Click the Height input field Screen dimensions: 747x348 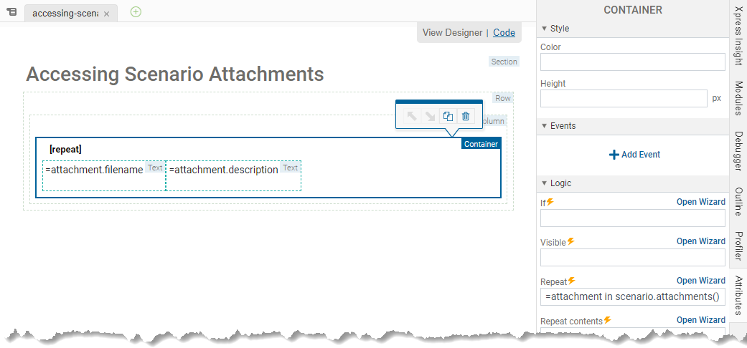click(x=624, y=99)
